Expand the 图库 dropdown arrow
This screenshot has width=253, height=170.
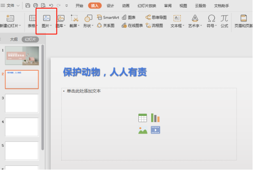coord(65,26)
